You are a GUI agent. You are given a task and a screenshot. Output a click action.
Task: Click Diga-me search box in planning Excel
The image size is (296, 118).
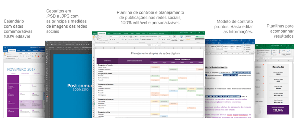click(156, 33)
